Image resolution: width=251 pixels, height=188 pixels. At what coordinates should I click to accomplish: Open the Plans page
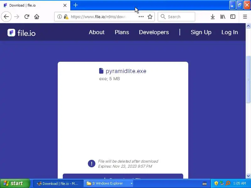pyautogui.click(x=122, y=32)
